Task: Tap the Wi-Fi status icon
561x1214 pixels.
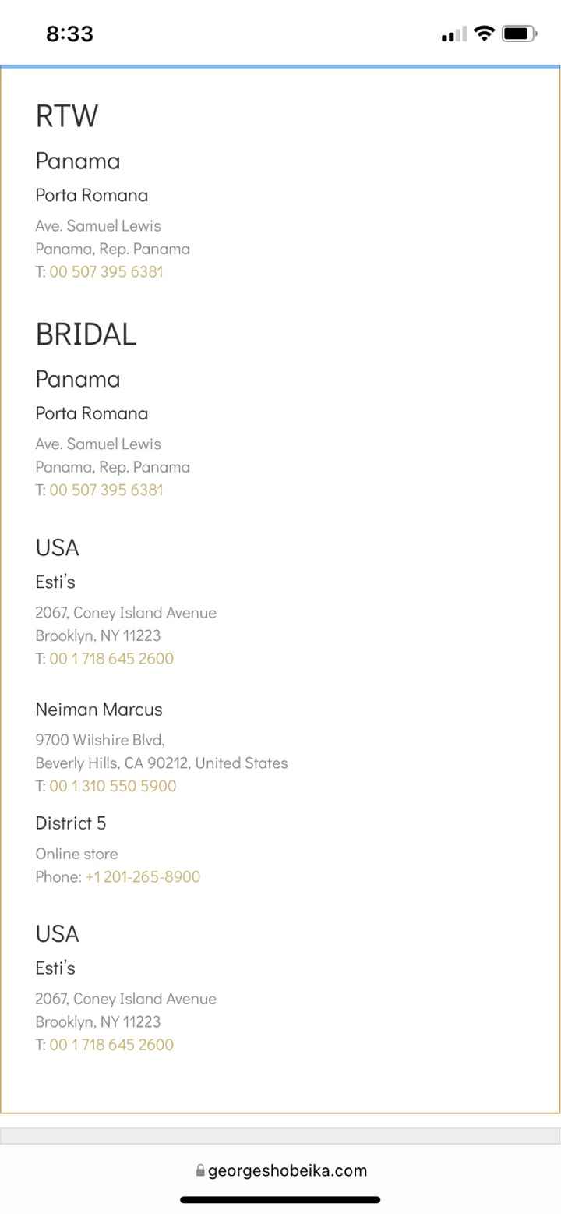Action: tap(484, 34)
